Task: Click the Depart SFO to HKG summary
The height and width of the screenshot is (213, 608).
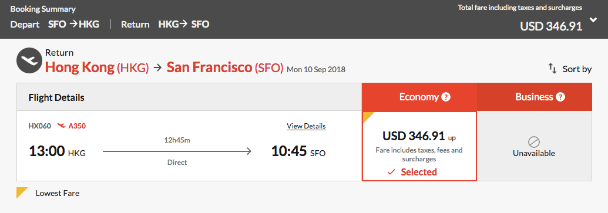Action: point(55,25)
